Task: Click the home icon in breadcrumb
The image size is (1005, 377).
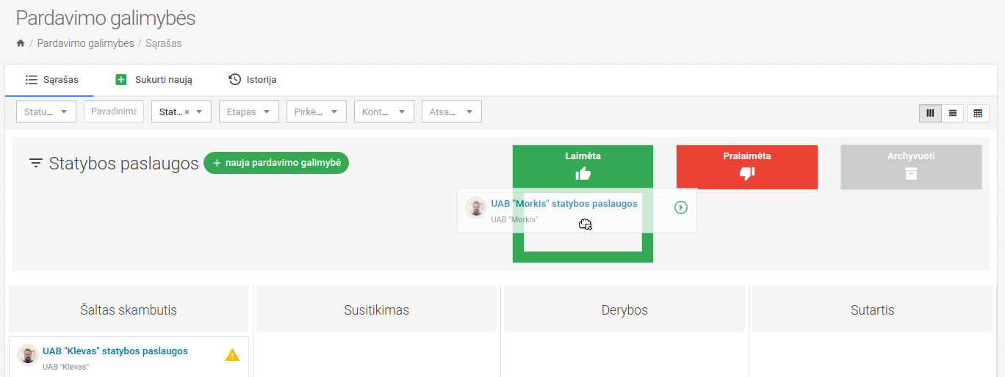Action: click(21, 43)
